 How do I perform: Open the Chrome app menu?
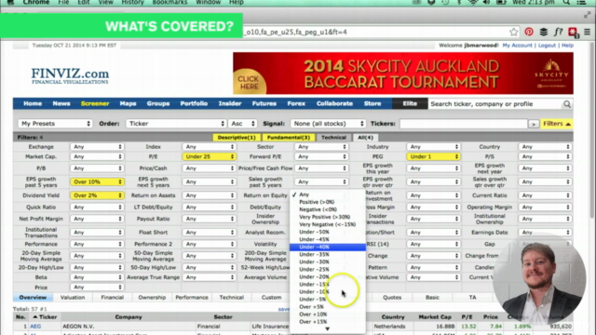click(35, 2)
